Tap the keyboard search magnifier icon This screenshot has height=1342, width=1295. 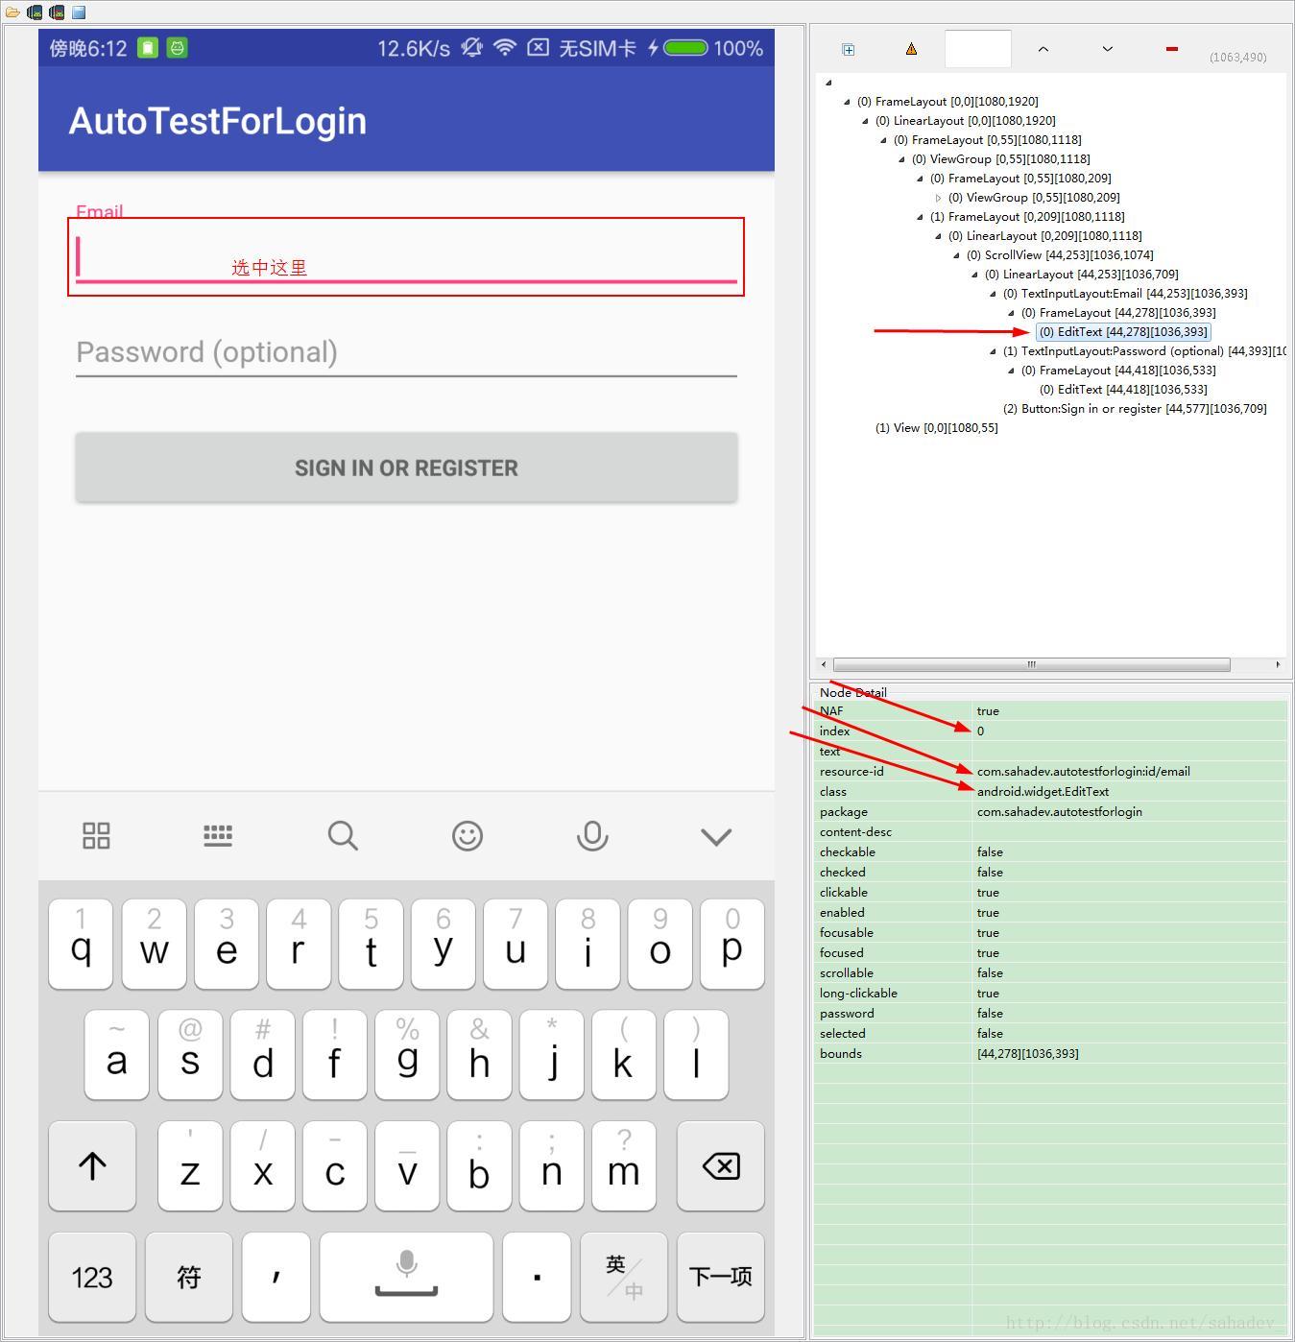click(x=343, y=835)
